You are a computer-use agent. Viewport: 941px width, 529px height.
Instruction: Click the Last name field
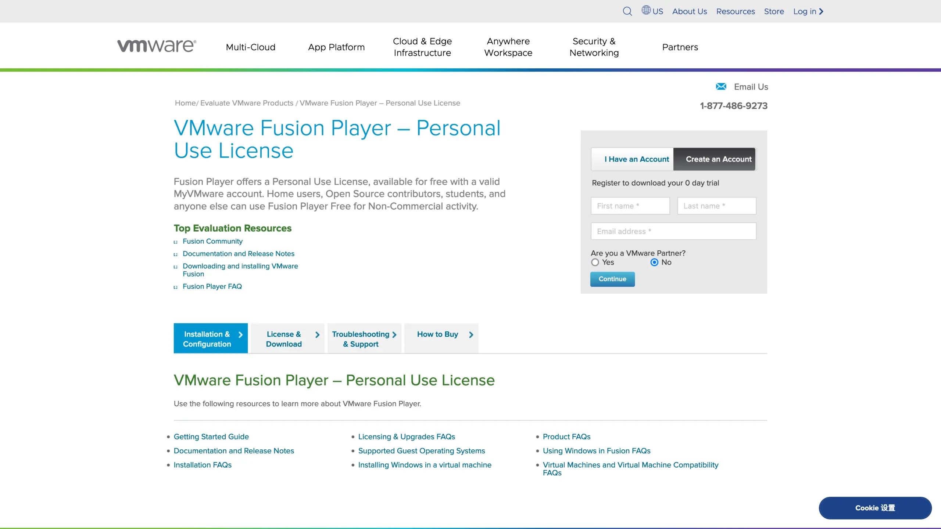[x=716, y=206]
